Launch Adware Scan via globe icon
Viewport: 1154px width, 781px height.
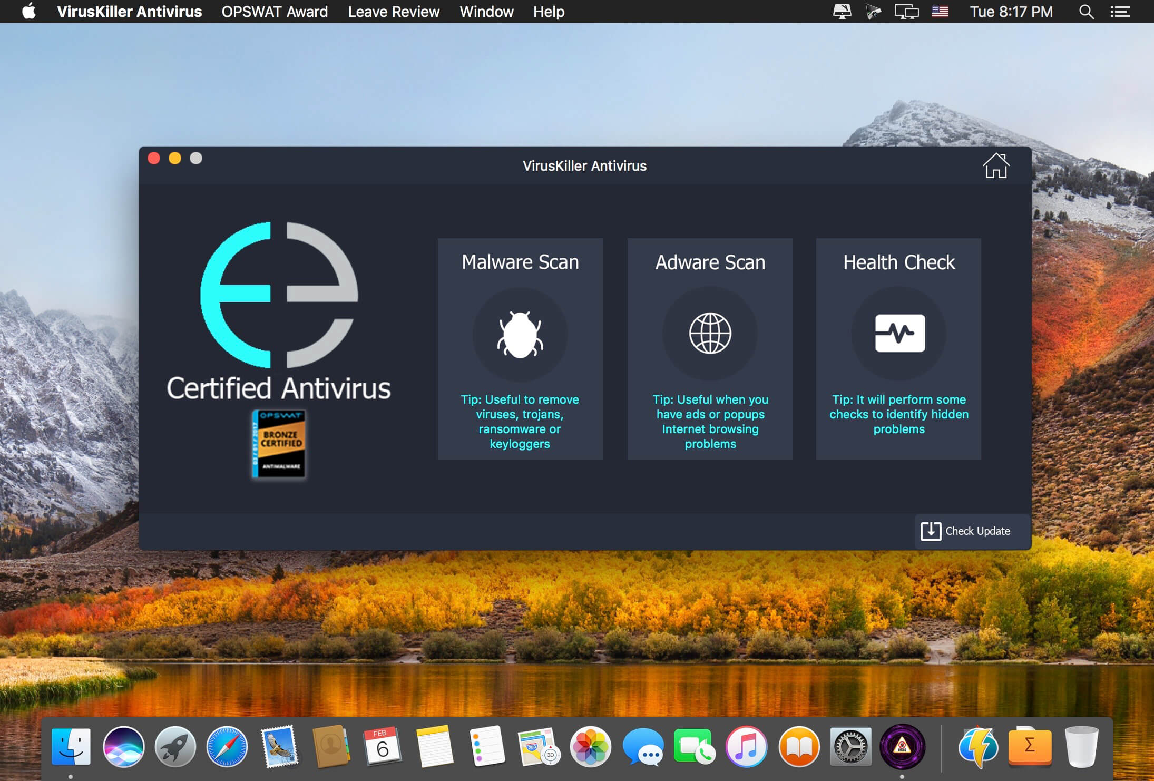(710, 333)
